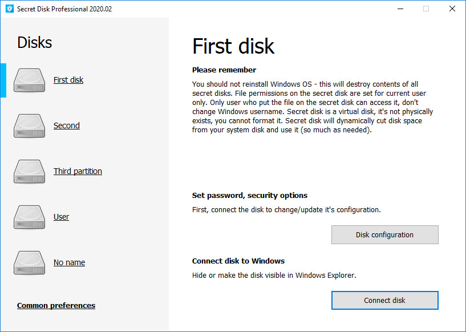Viewport: 466px width, 332px height.
Task: Open the Second disk link
Action: pos(67,125)
